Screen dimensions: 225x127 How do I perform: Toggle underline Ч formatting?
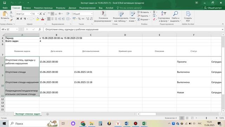tap(25, 19)
